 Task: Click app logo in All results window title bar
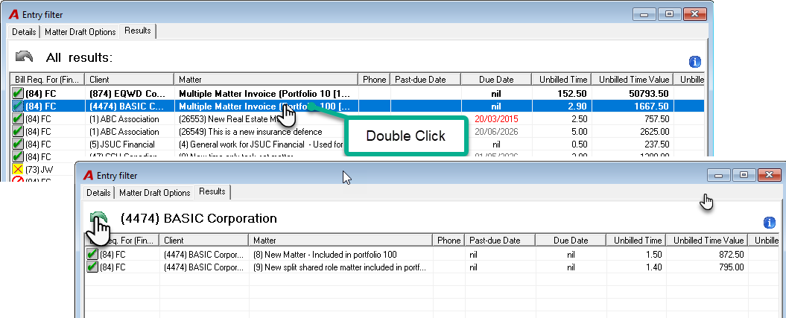(x=14, y=15)
